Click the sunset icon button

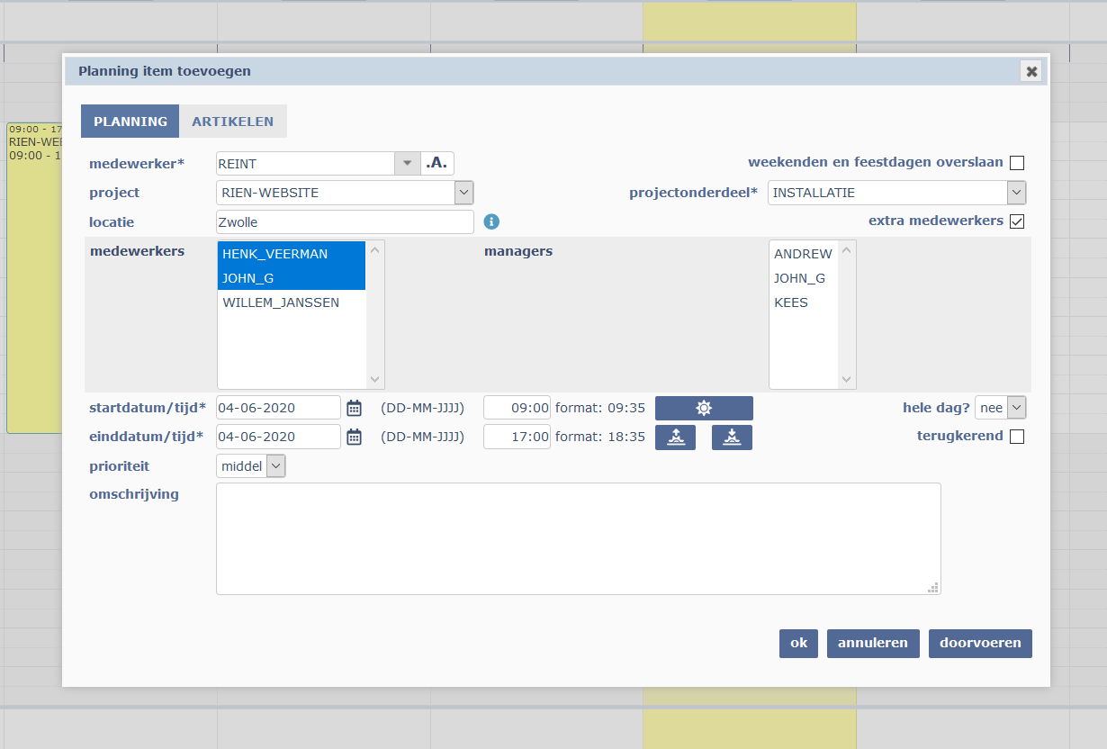point(732,438)
